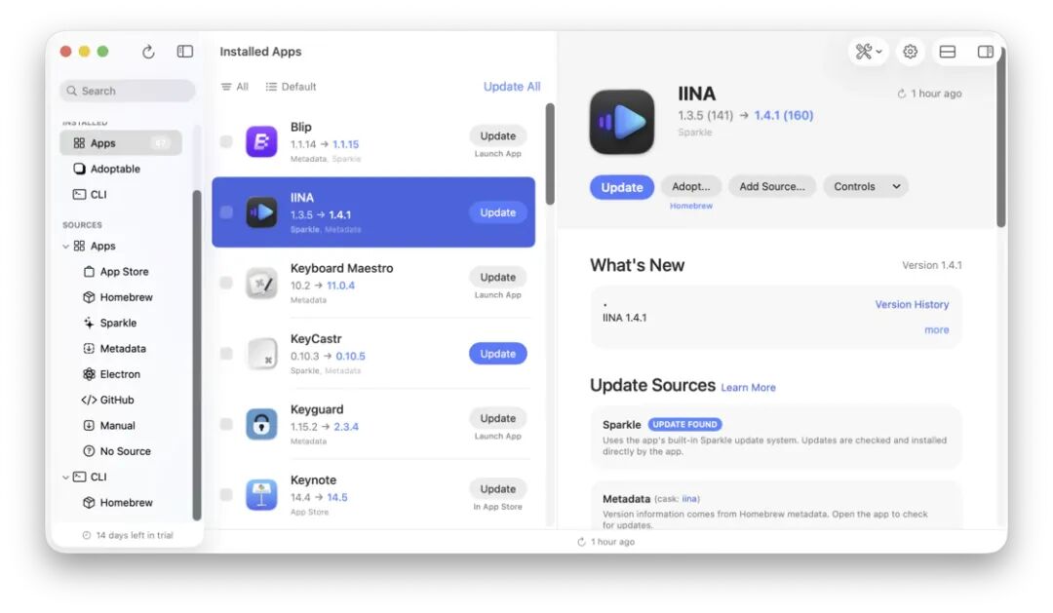Image resolution: width=1053 pixels, height=613 pixels.
Task: Open the Controls dropdown for IINA
Action: 865,186
